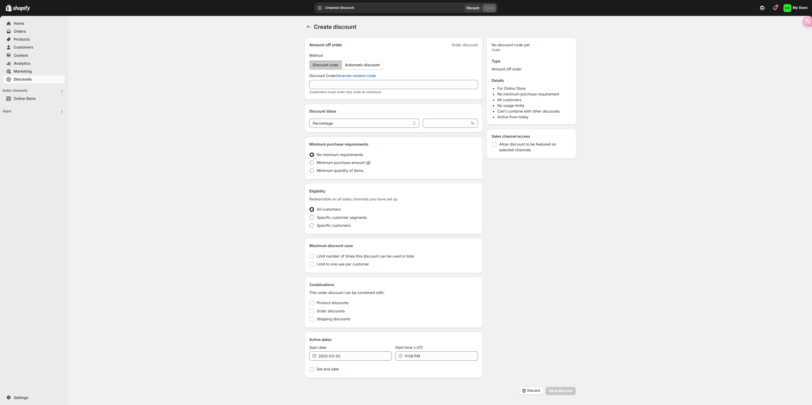The image size is (812, 405).
Task: Click the clock icon in Start time
Action: (400, 356)
